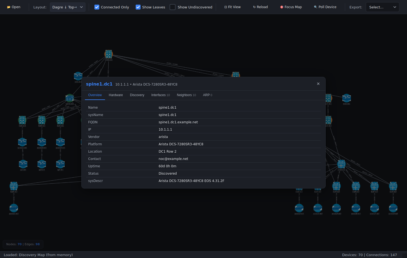The width and height of the screenshot is (407, 258).
Task: Select the leaf5.dc2 switch node
Action: coord(356,186)
